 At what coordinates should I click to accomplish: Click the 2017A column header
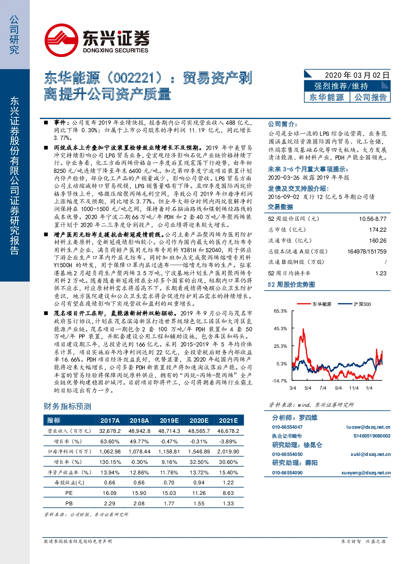(110, 420)
